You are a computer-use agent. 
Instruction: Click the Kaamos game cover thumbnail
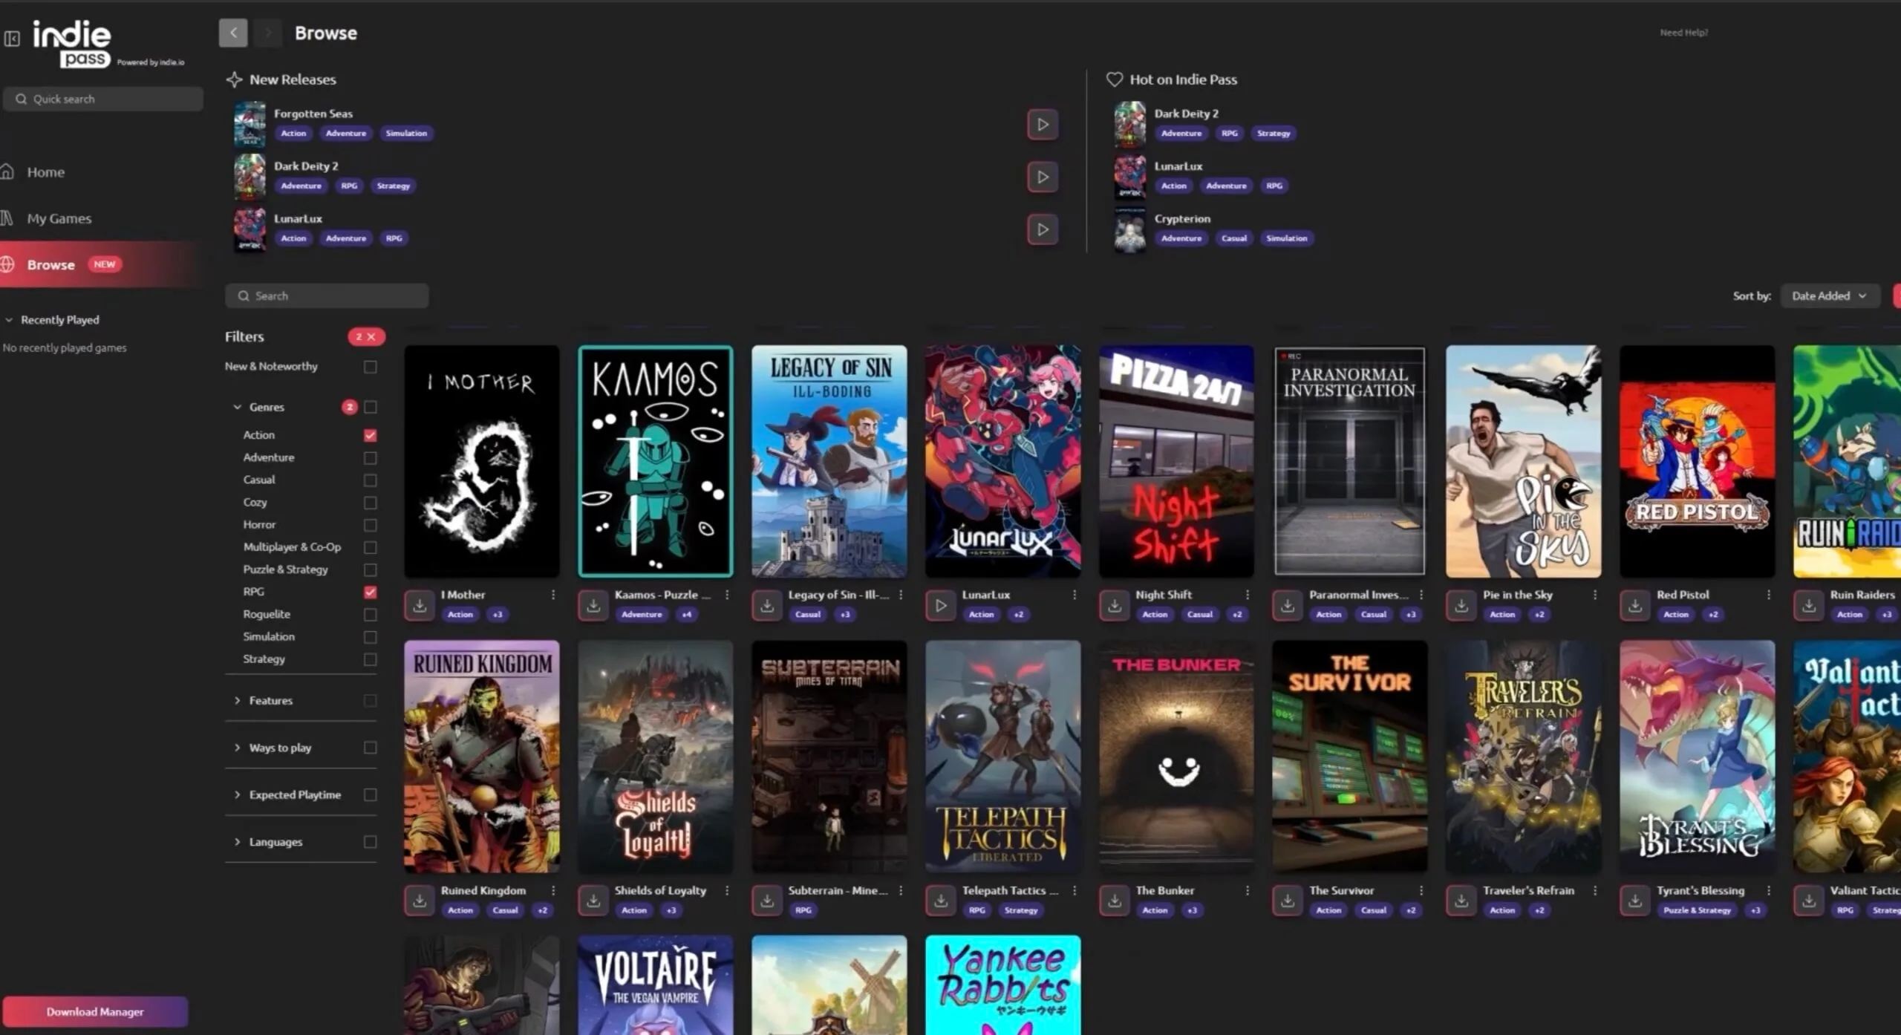pos(656,460)
